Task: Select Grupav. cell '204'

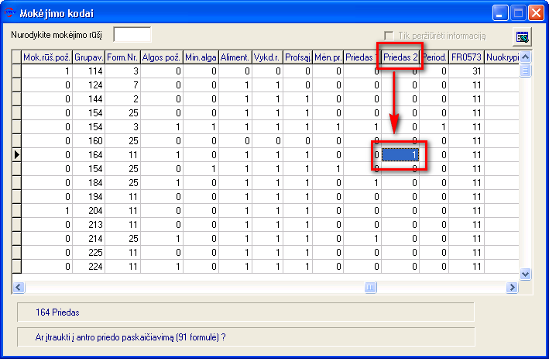Action: click(88, 211)
